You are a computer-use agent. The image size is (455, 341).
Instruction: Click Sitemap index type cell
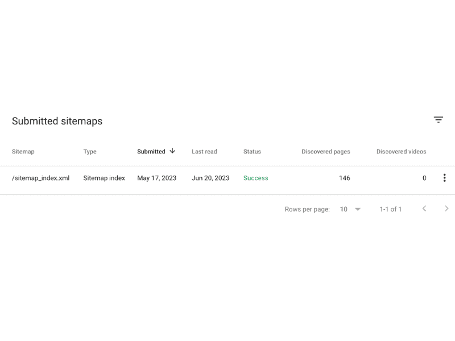pyautogui.click(x=104, y=178)
